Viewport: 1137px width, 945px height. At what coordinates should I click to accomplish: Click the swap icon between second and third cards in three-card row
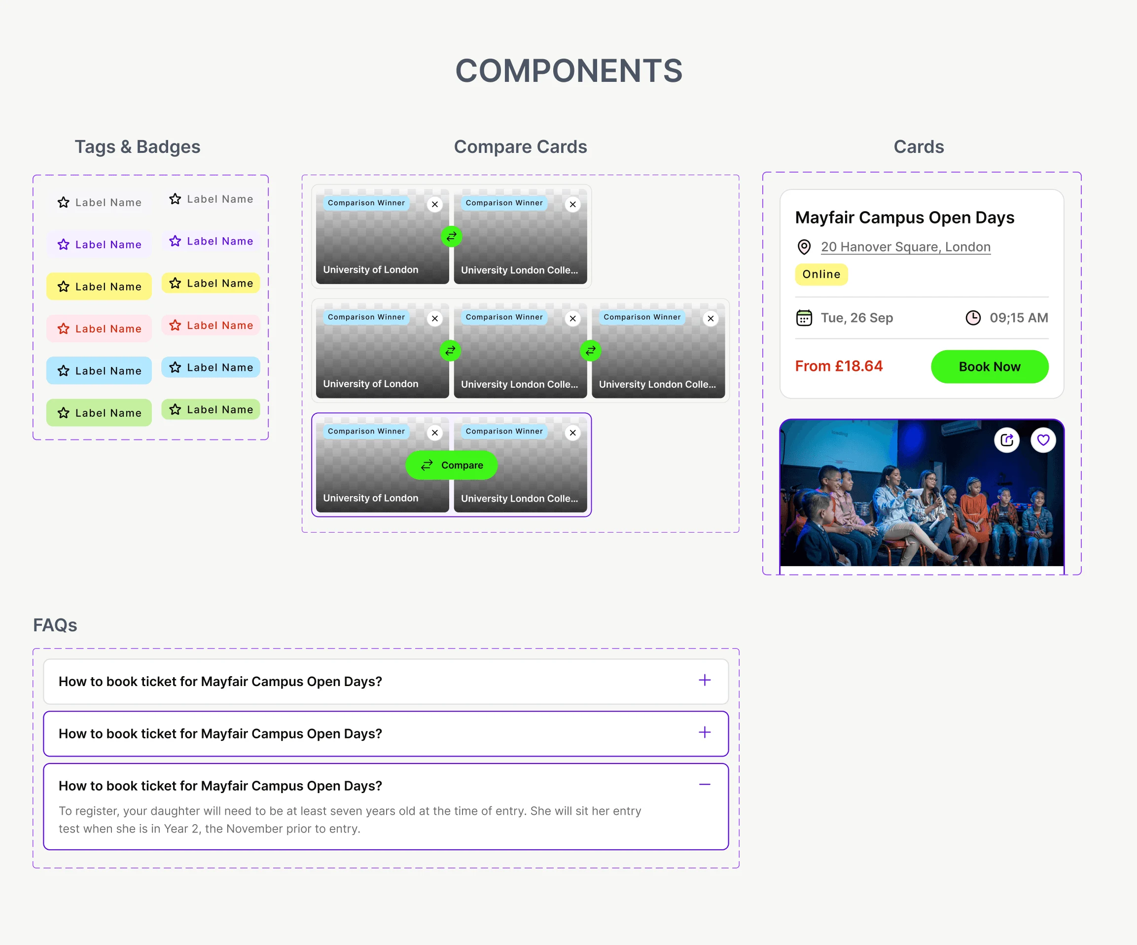pos(591,351)
